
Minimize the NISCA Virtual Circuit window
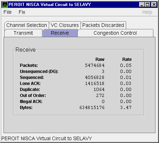click(x=142, y=5)
